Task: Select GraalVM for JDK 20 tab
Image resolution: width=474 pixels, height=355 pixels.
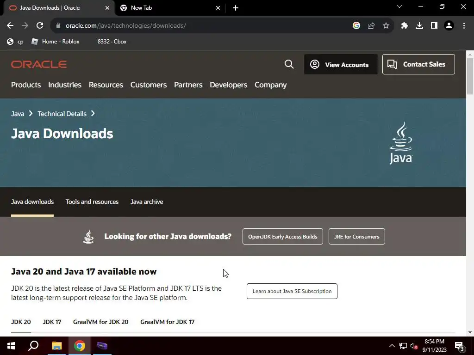Action: point(100,322)
